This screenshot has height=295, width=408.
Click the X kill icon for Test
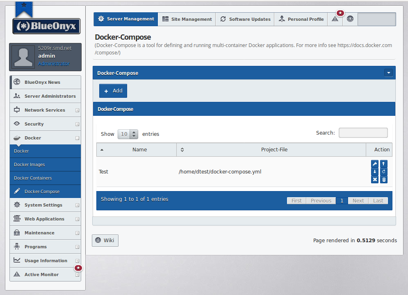[x=375, y=180]
